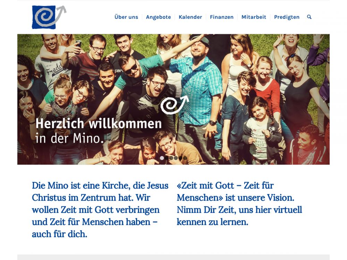The width and height of the screenshot is (347, 260).
Task: Select the second slideshow dot
Action: (167, 158)
